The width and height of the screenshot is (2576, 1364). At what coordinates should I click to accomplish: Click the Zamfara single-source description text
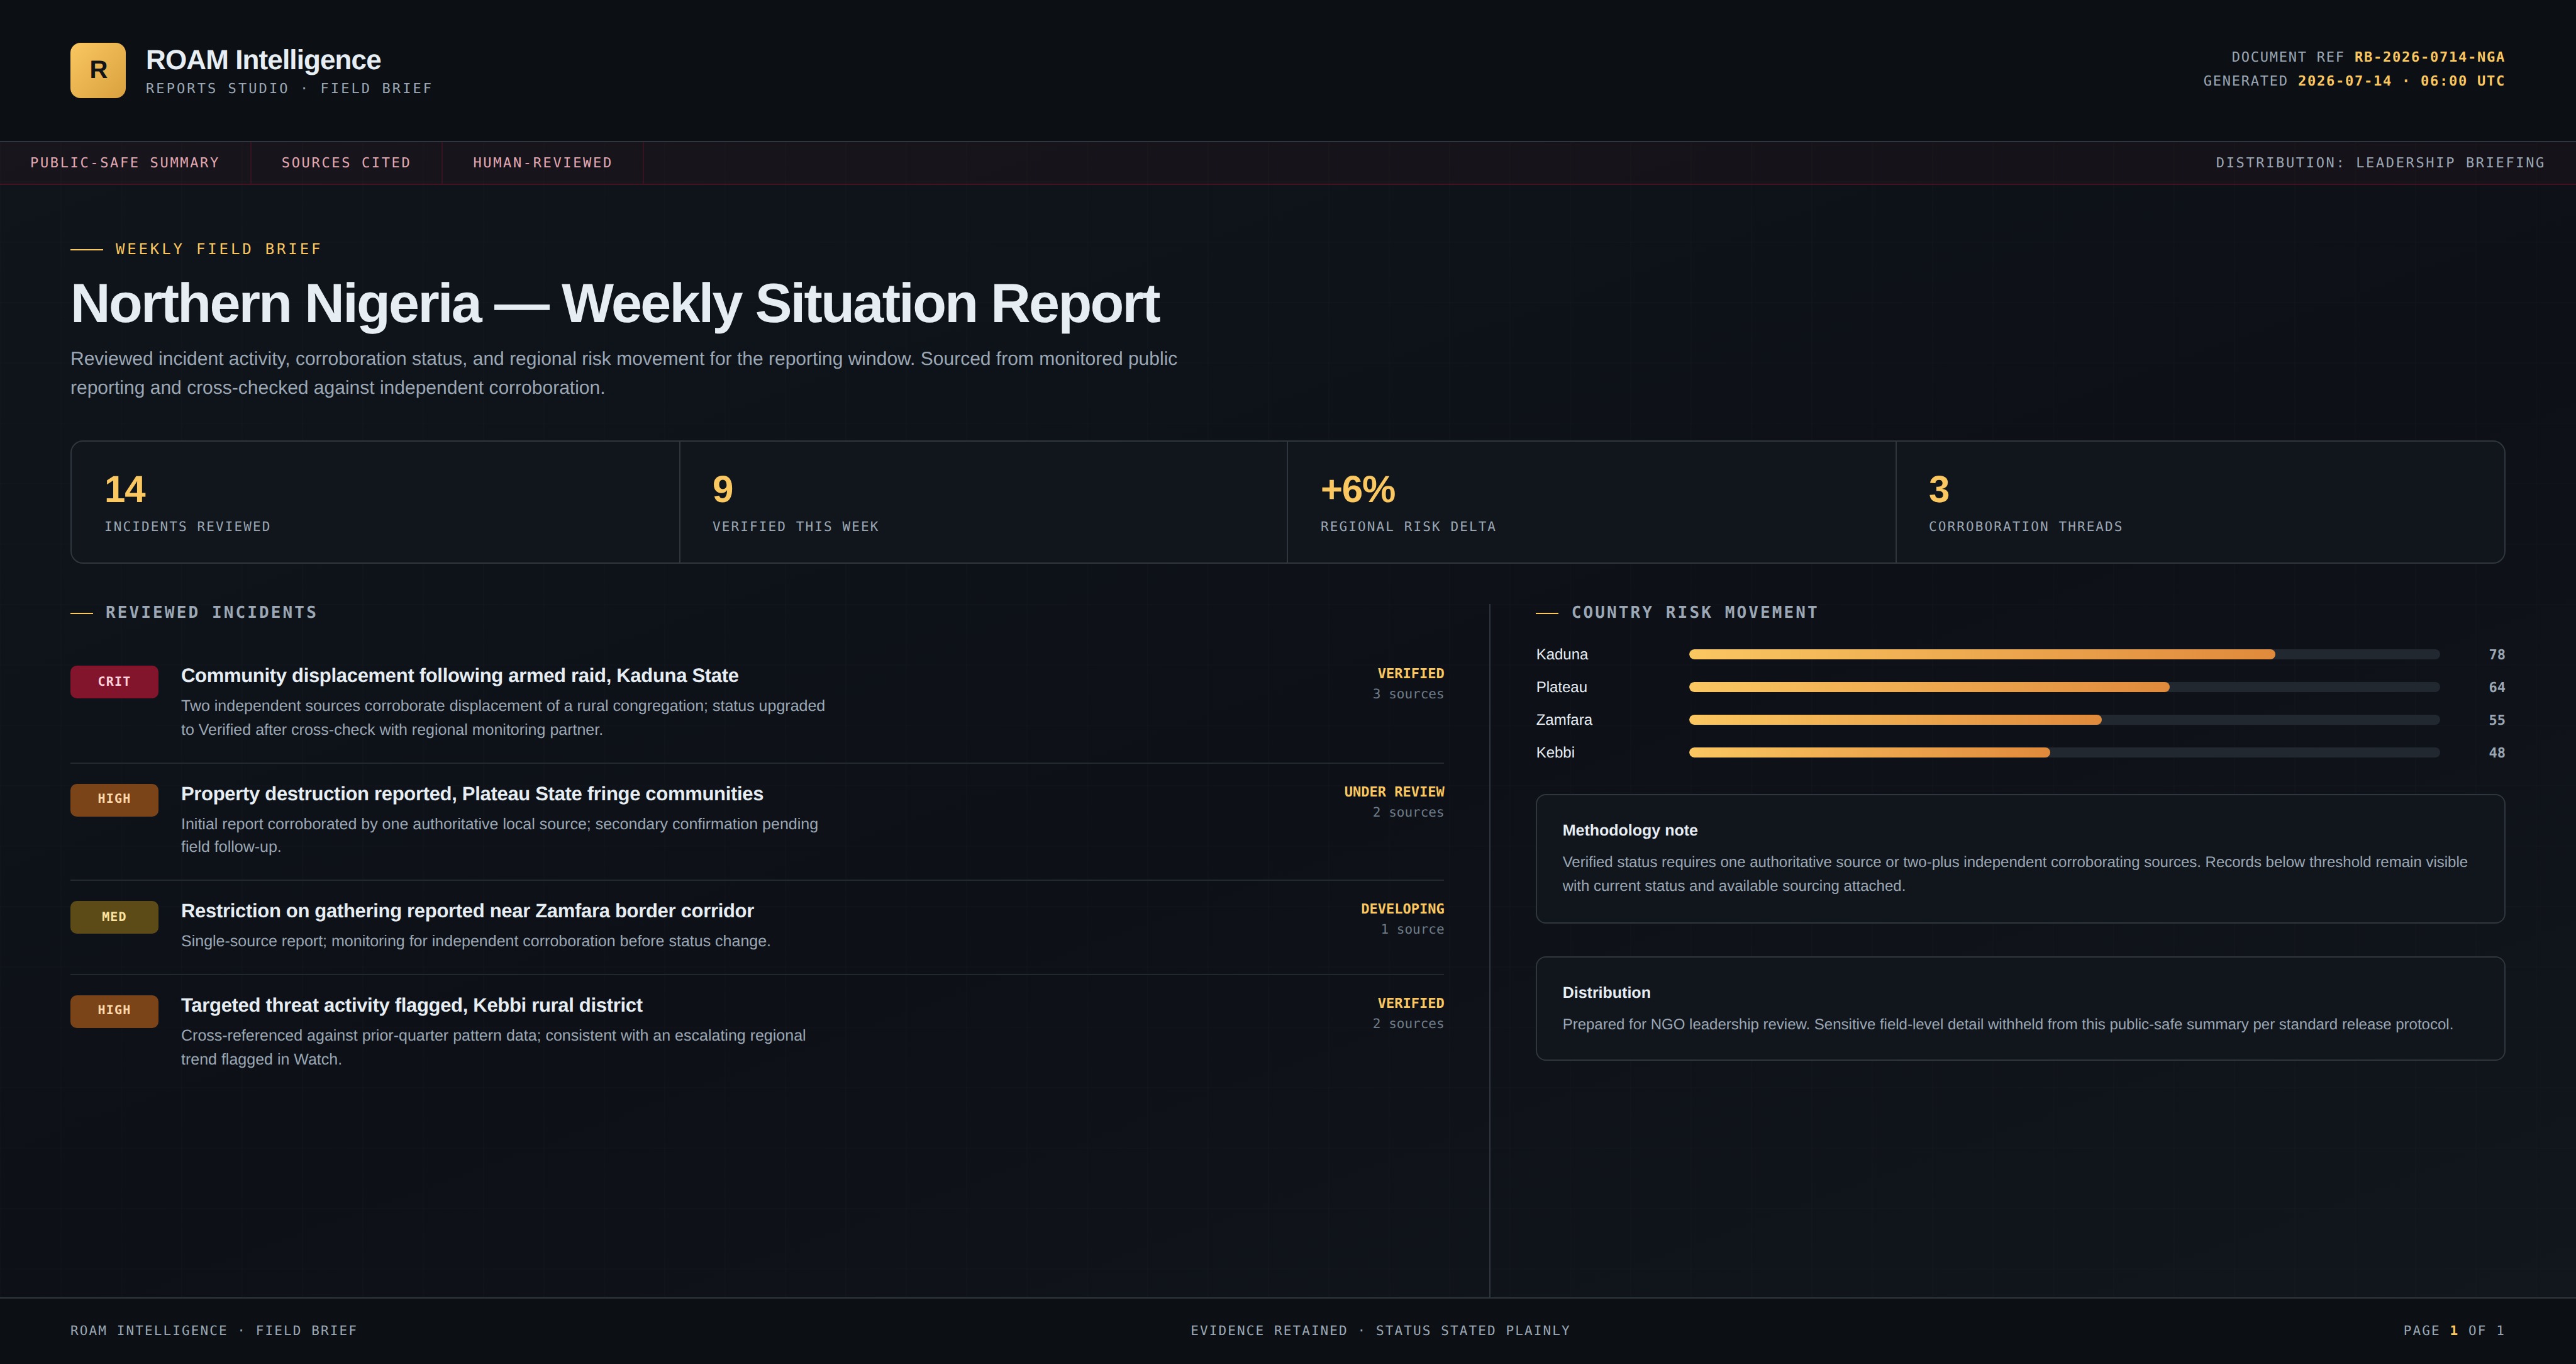coord(475,942)
